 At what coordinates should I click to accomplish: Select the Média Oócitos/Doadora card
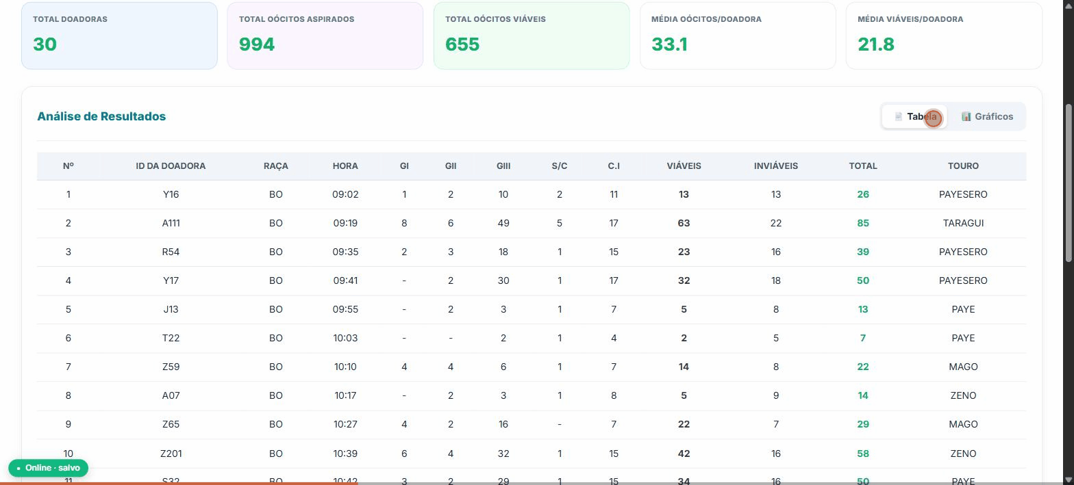pyautogui.click(x=738, y=36)
